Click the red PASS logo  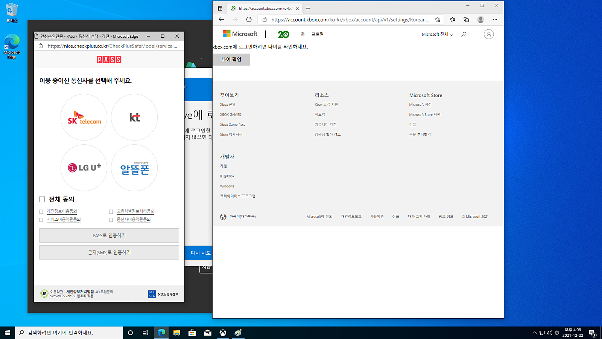[109, 60]
